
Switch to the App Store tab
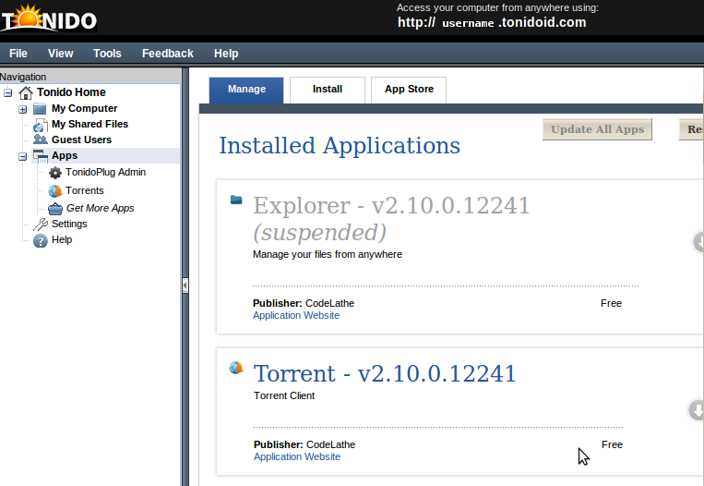(x=409, y=90)
